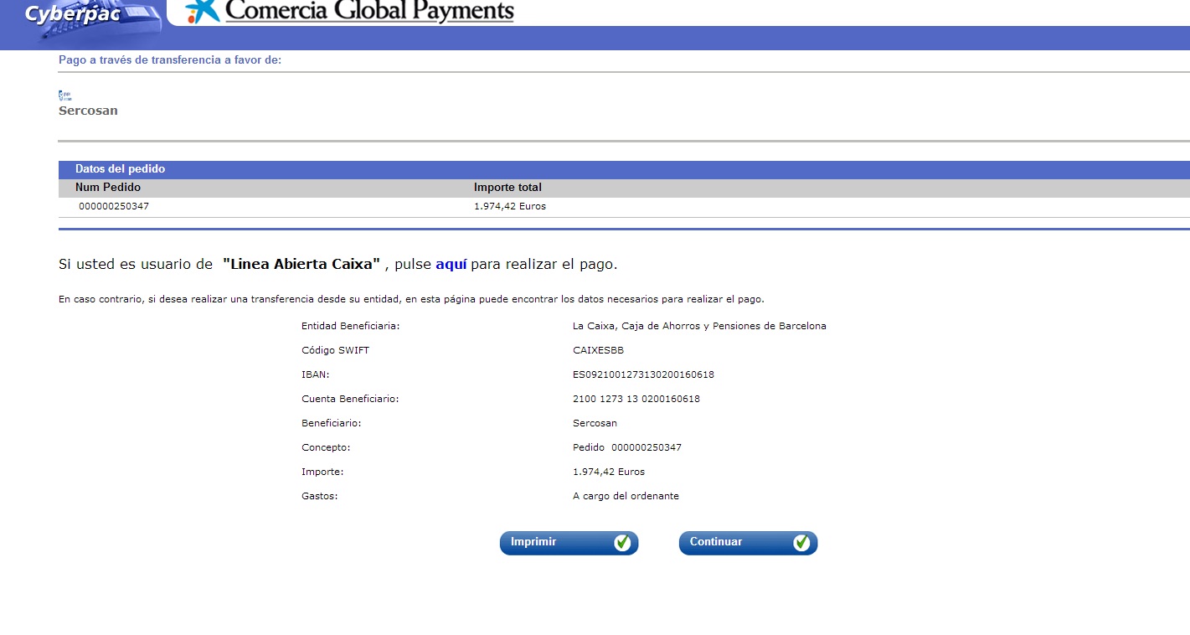
Task: Click the small merchant logo above Sercosan heading
Action: tap(64, 96)
